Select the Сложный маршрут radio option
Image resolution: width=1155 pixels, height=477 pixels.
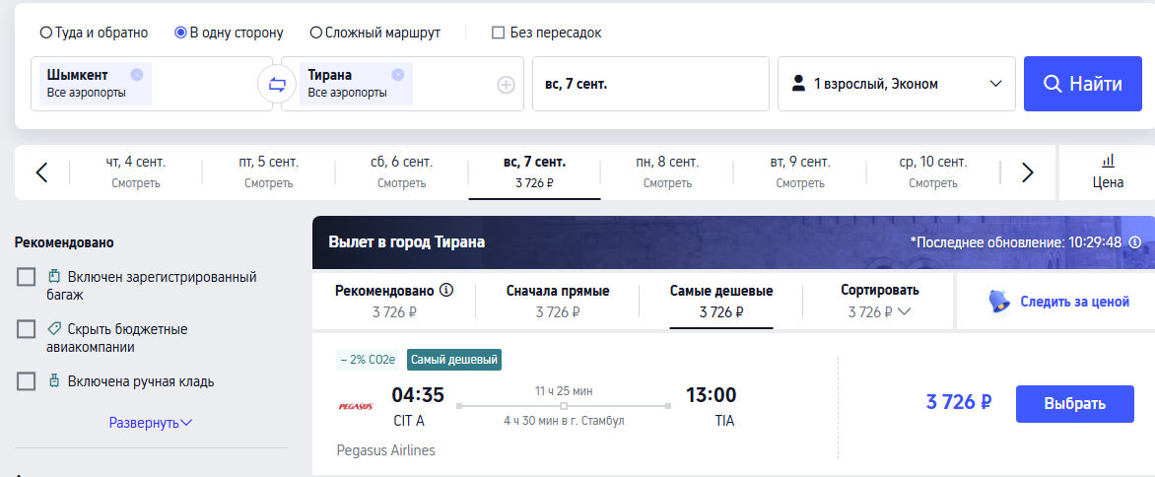click(316, 33)
